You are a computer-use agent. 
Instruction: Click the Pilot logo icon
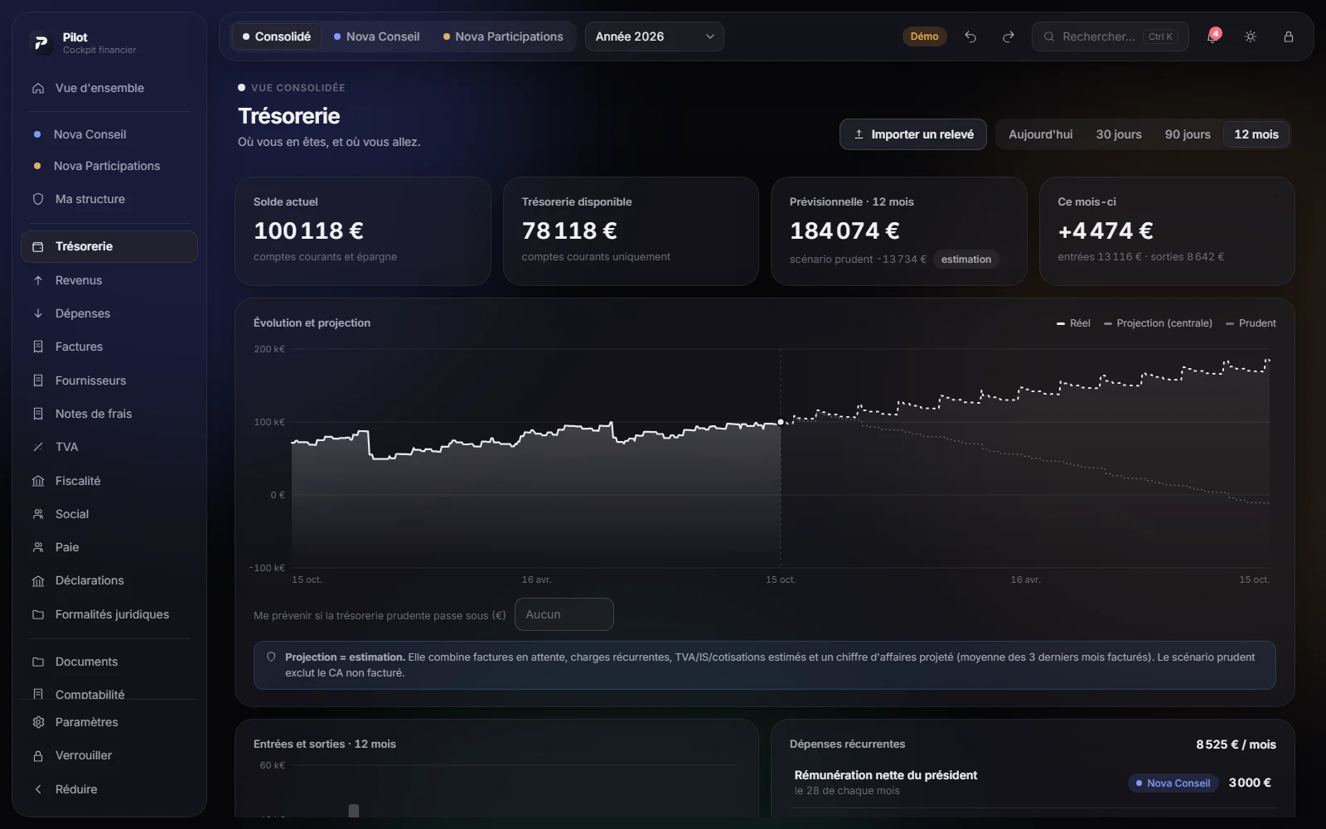pyautogui.click(x=41, y=42)
